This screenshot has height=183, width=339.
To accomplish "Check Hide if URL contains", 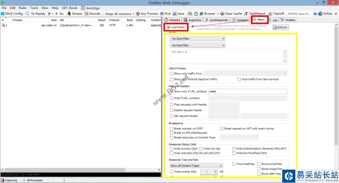I will (x=172, y=98).
